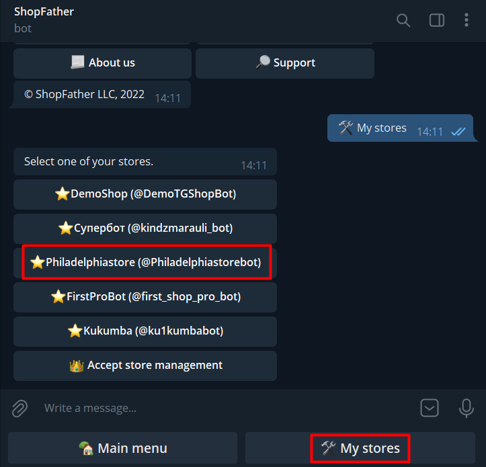Image resolution: width=486 pixels, height=467 pixels.
Task: Open the About us bot button
Action: point(102,63)
